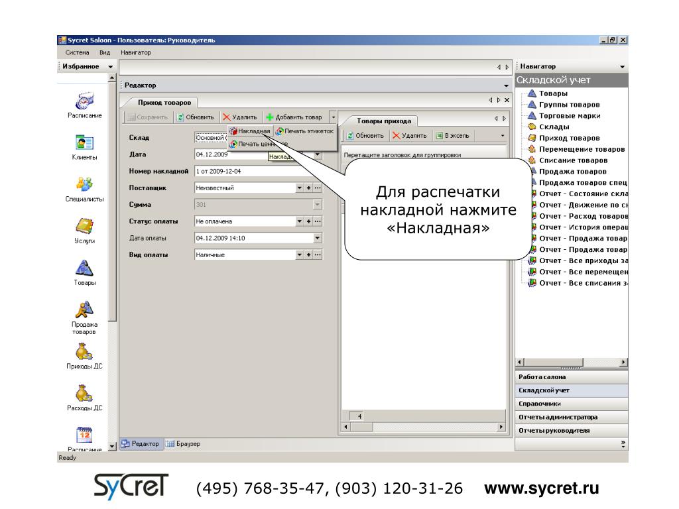This screenshot has height=509, width=679.
Task: Expand Статус оплаты dropdown arrow
Action: click(299, 221)
